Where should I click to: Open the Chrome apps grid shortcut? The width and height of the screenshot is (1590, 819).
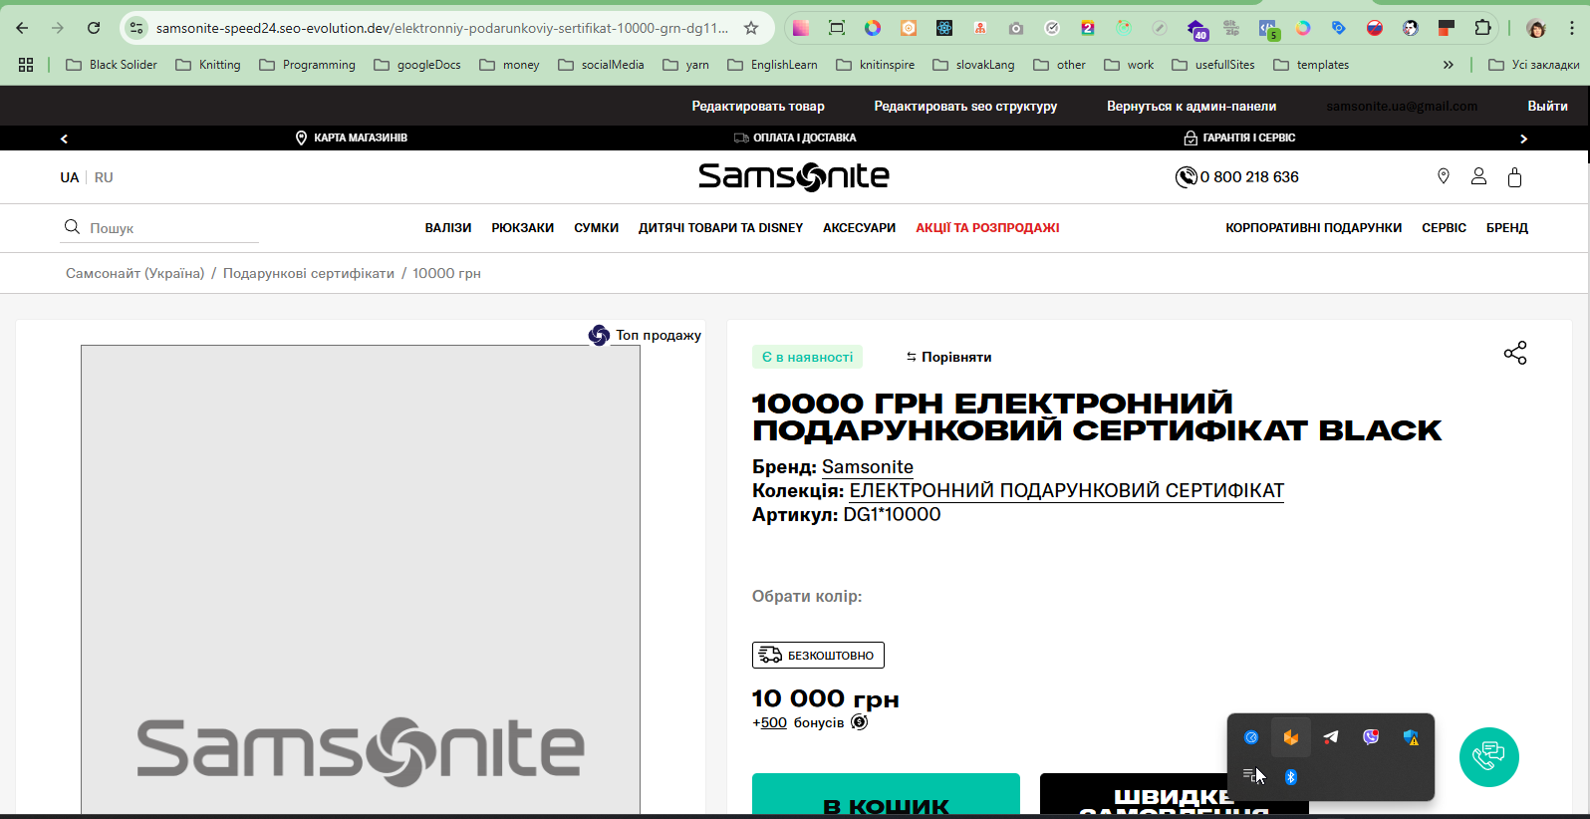click(x=26, y=65)
